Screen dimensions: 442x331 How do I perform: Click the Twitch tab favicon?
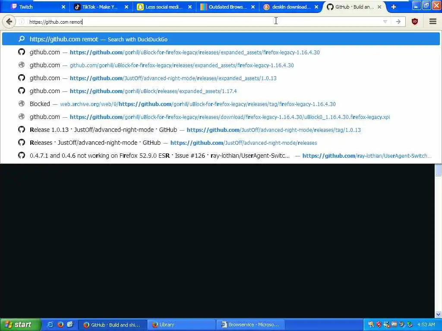[x=14, y=7]
